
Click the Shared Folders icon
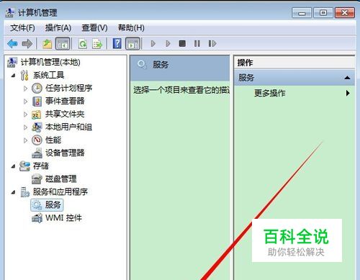37,114
